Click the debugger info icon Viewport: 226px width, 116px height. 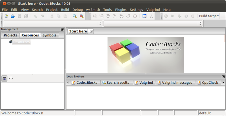point(151,16)
